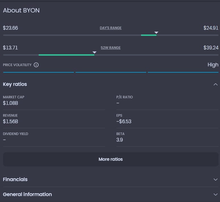Click the P/E RATIO label
The image size is (220, 202).
[124, 97]
